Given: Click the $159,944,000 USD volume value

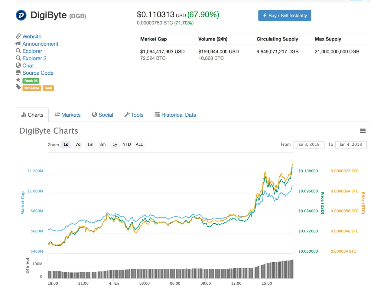Looking at the screenshot, I should [219, 51].
